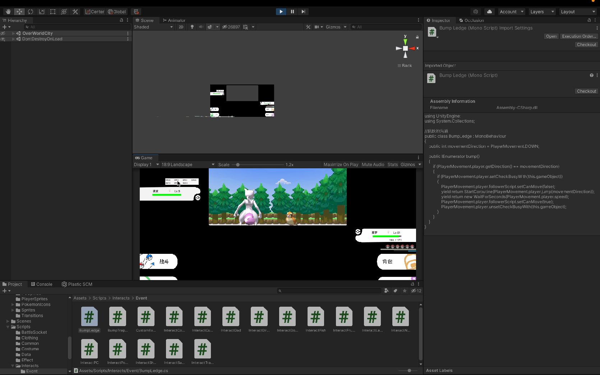The image size is (600, 375).
Task: Open Shaded draw mode dropdown
Action: (x=153, y=27)
